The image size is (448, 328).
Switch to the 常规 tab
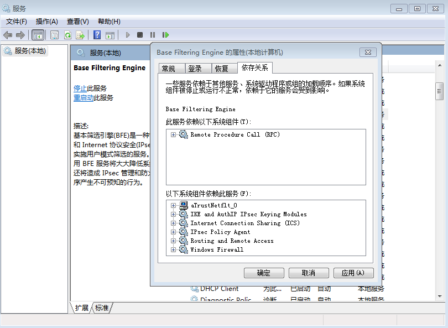[x=168, y=69]
